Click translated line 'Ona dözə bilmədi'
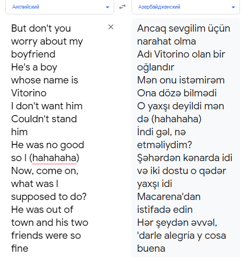Viewport: 252px width, 257px height. click(x=177, y=93)
